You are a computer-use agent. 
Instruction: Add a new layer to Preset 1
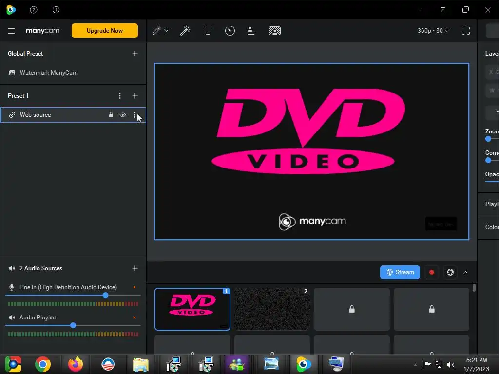tap(135, 96)
